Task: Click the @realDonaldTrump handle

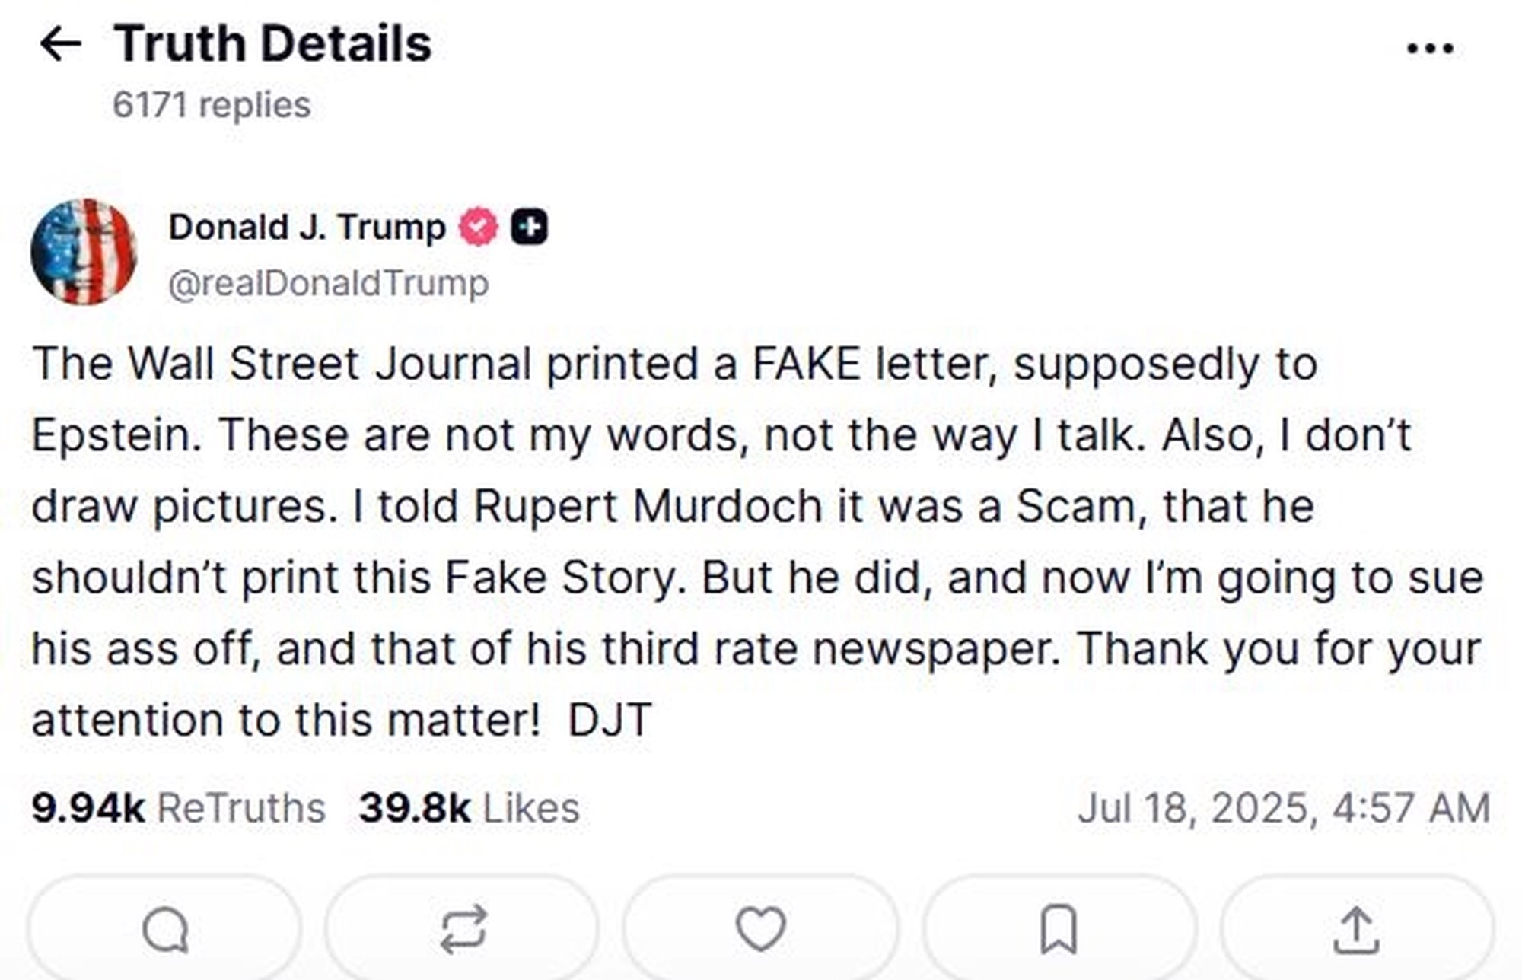Action: pos(328,283)
